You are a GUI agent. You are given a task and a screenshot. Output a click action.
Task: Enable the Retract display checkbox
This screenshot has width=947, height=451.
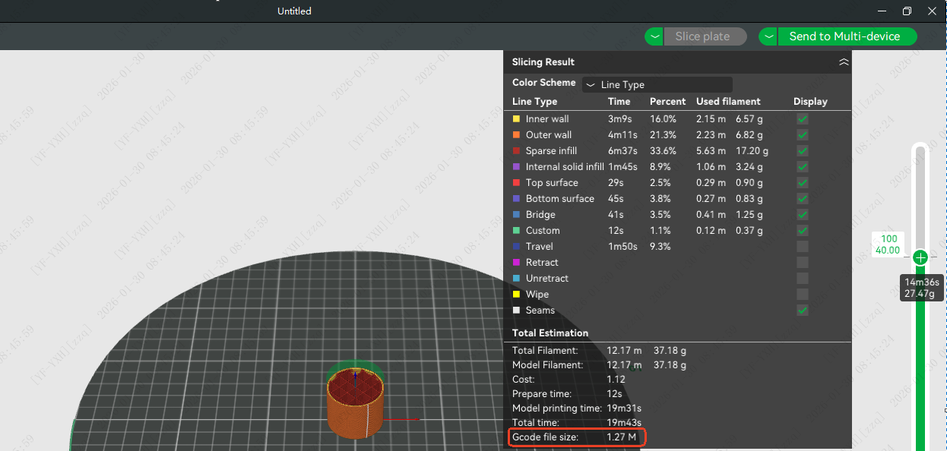tap(803, 263)
